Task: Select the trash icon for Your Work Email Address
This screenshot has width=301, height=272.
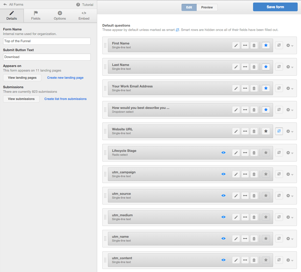Action: [254, 88]
